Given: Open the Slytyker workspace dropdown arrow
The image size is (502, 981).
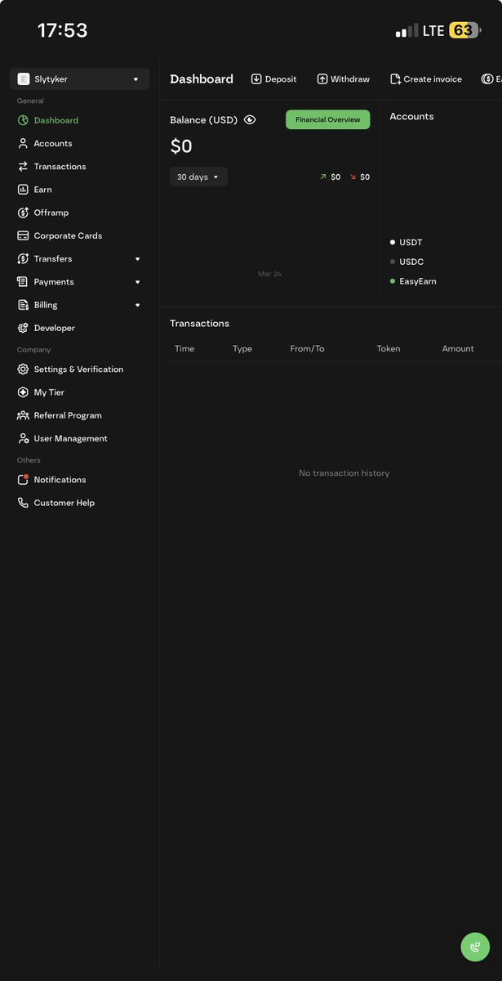Looking at the screenshot, I should (135, 79).
